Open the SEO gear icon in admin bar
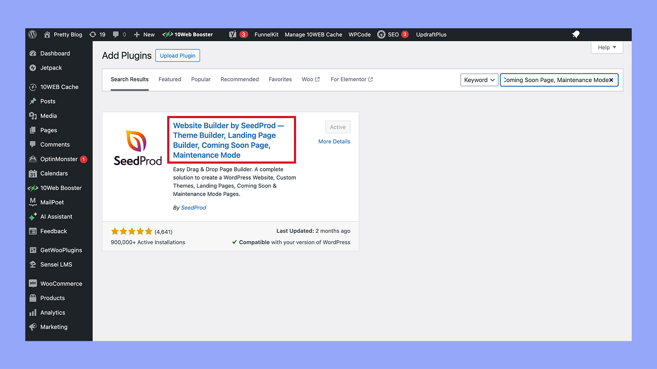This screenshot has width=657, height=369. [381, 35]
